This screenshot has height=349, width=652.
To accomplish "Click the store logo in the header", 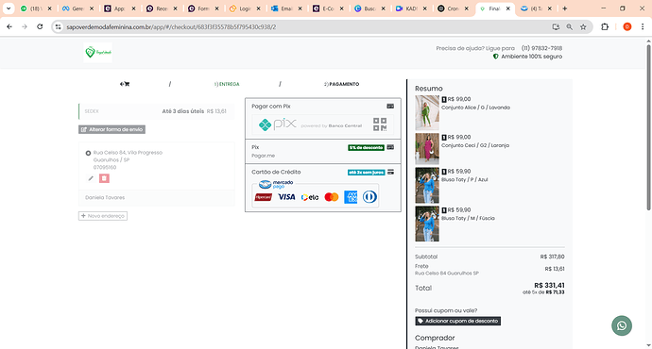I will (97, 52).
